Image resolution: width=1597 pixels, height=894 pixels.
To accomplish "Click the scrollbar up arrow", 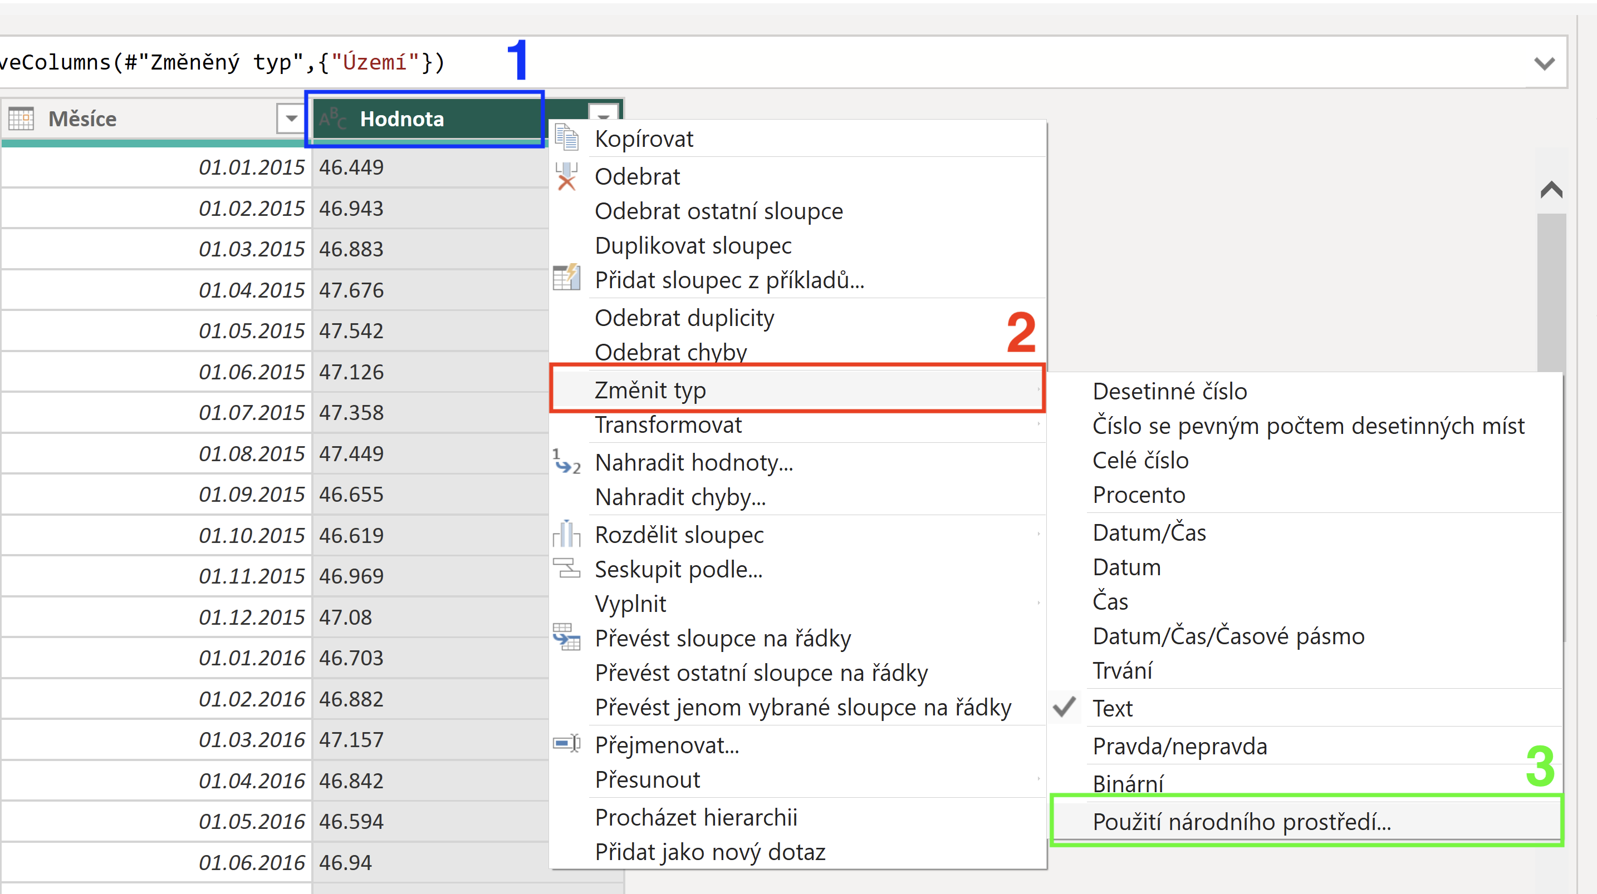I will (x=1550, y=190).
